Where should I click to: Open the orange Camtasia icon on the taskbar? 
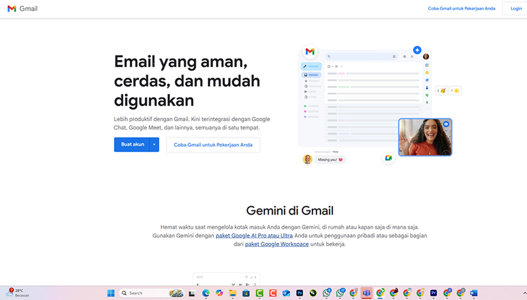coord(273,293)
